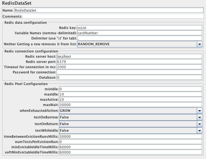Select the Variable Names field with cardNumber

pyautogui.click(x=139, y=33)
